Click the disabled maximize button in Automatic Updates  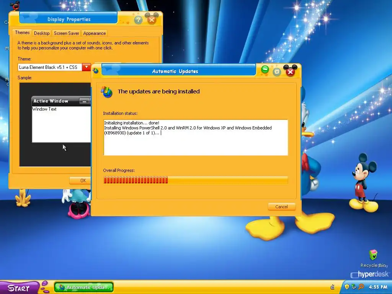(x=277, y=72)
